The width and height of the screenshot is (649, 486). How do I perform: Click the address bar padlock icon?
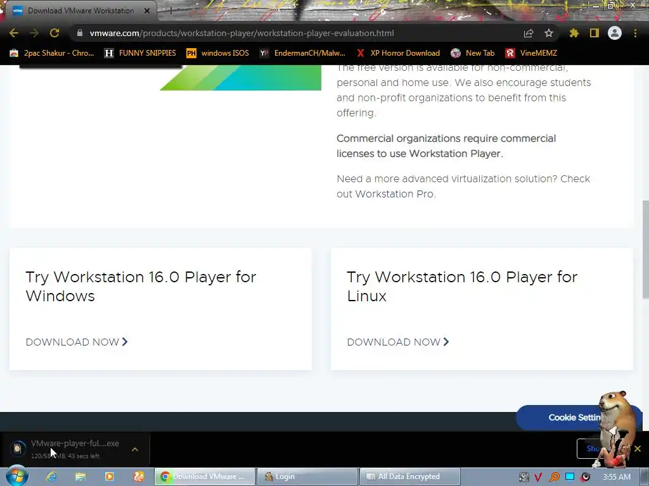(x=79, y=33)
